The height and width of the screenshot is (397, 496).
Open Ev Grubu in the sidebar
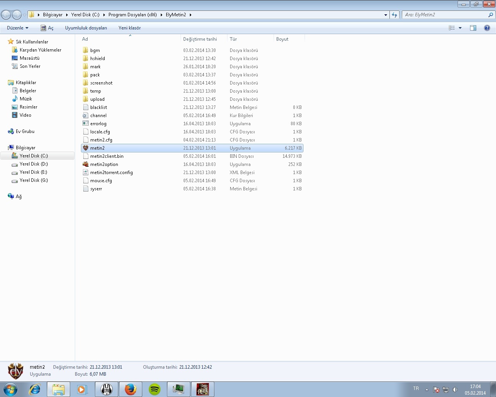click(x=25, y=131)
